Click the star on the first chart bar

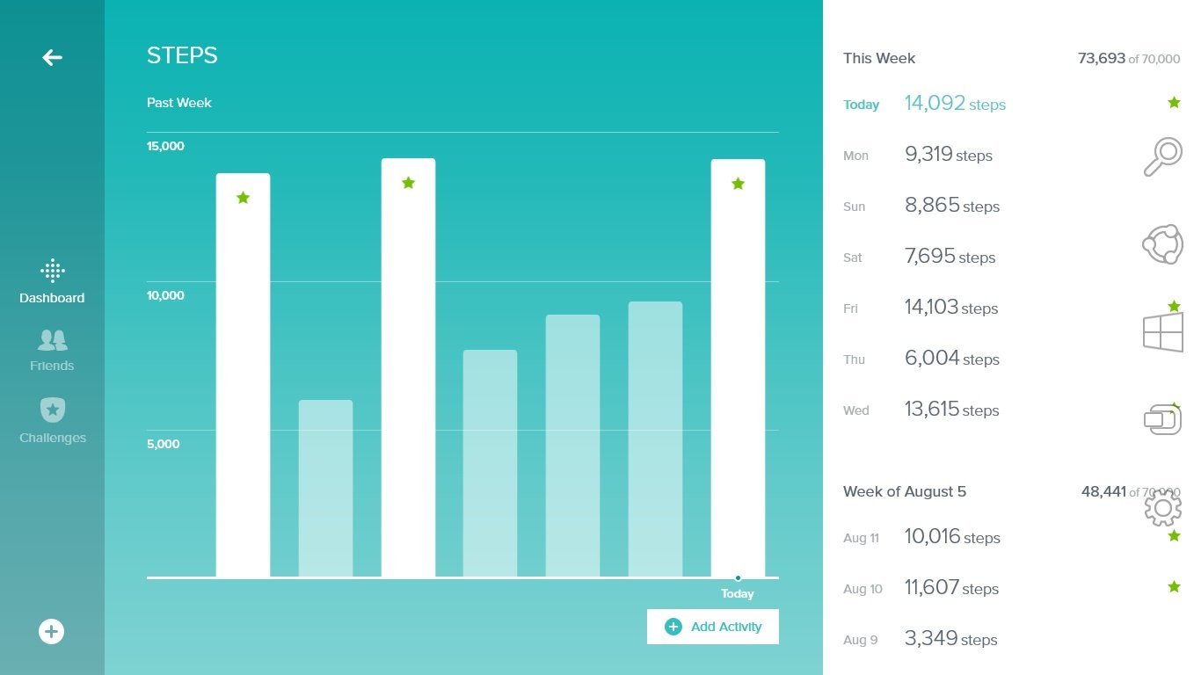[244, 198]
